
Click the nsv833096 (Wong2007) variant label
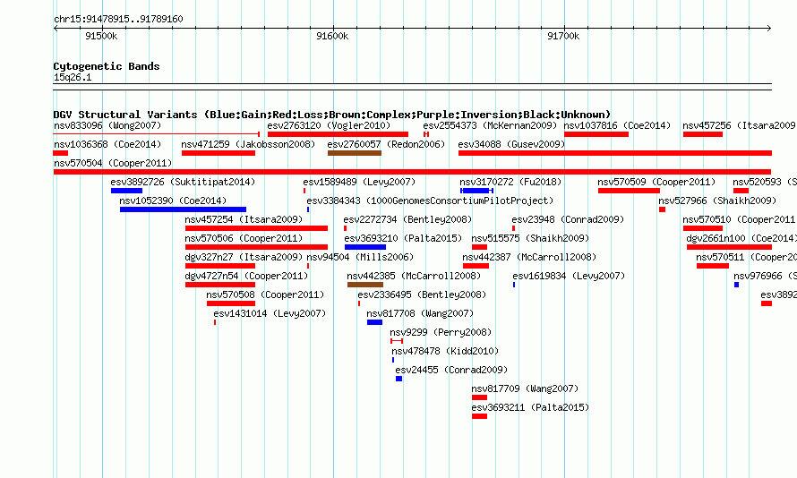click(107, 125)
